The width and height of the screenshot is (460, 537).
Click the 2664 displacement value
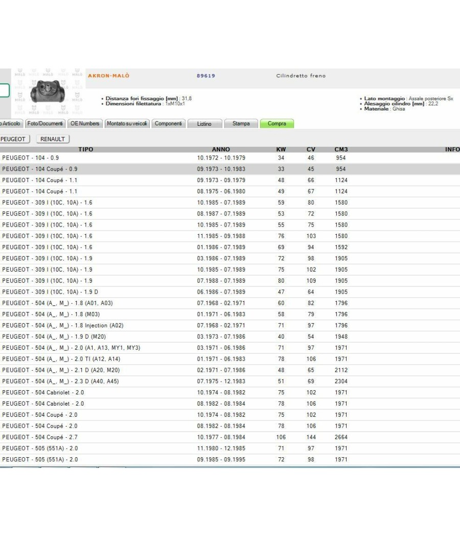(341, 437)
